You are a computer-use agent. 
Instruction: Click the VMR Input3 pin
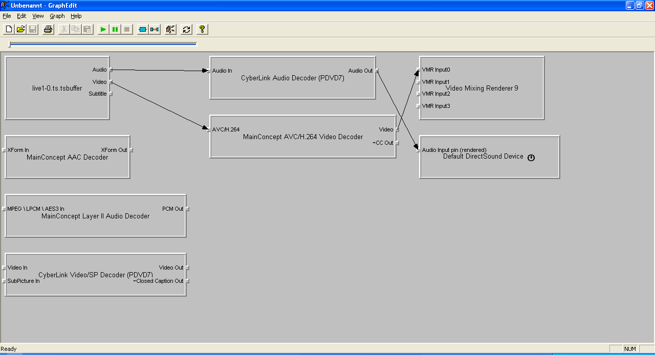(x=419, y=106)
